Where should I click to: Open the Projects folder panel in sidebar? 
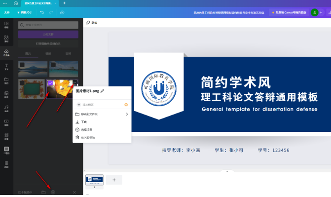coord(6,80)
